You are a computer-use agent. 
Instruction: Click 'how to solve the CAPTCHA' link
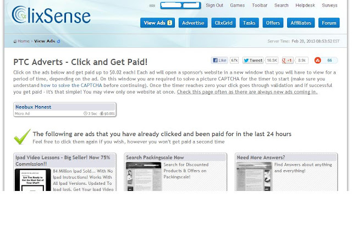(71, 85)
